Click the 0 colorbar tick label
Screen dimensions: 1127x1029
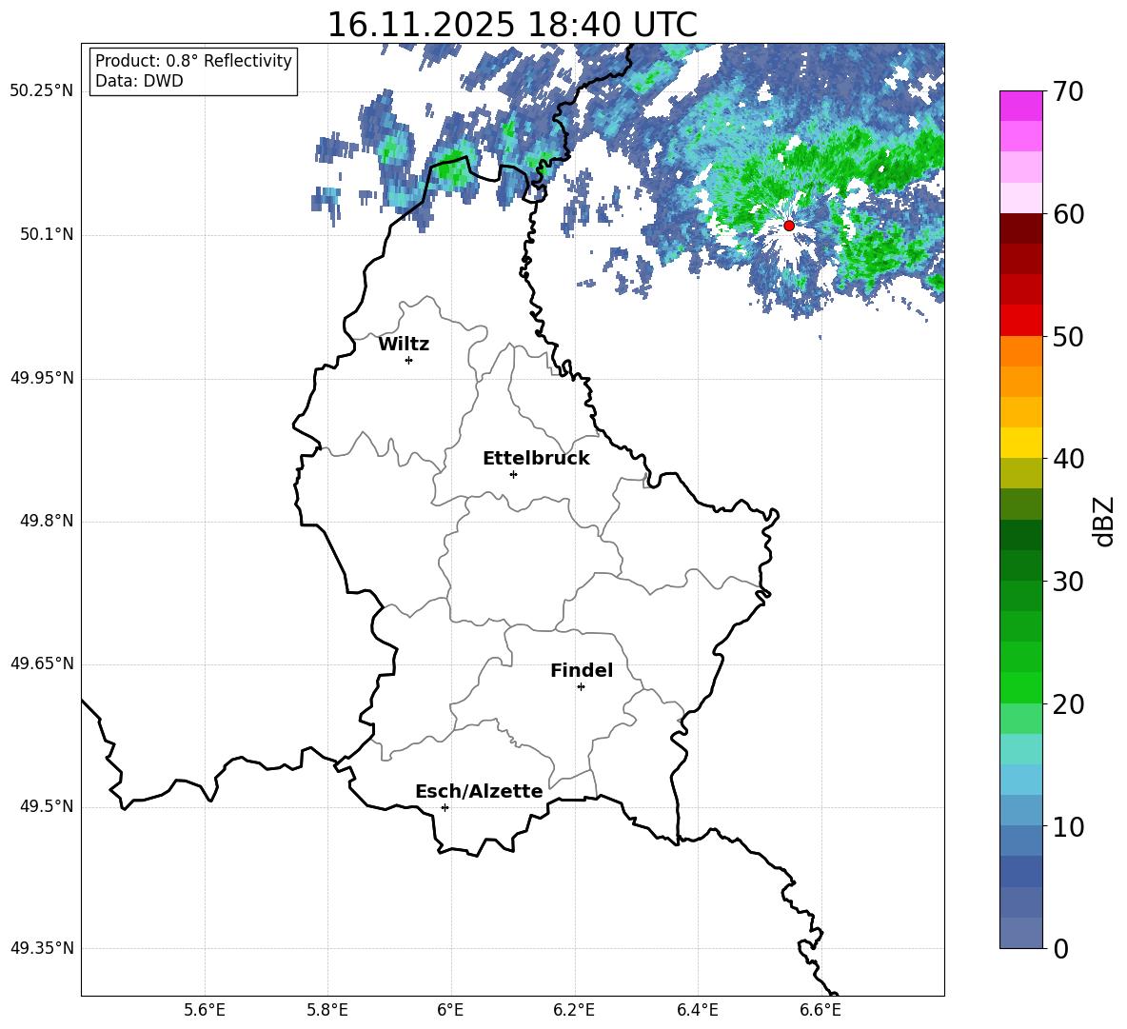coord(1060,948)
